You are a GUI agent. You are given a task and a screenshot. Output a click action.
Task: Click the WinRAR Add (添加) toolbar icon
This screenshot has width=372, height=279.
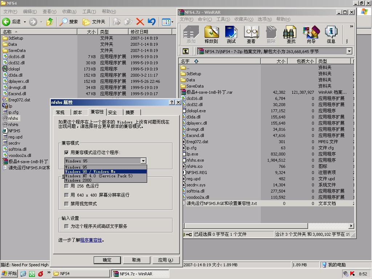click(191, 35)
